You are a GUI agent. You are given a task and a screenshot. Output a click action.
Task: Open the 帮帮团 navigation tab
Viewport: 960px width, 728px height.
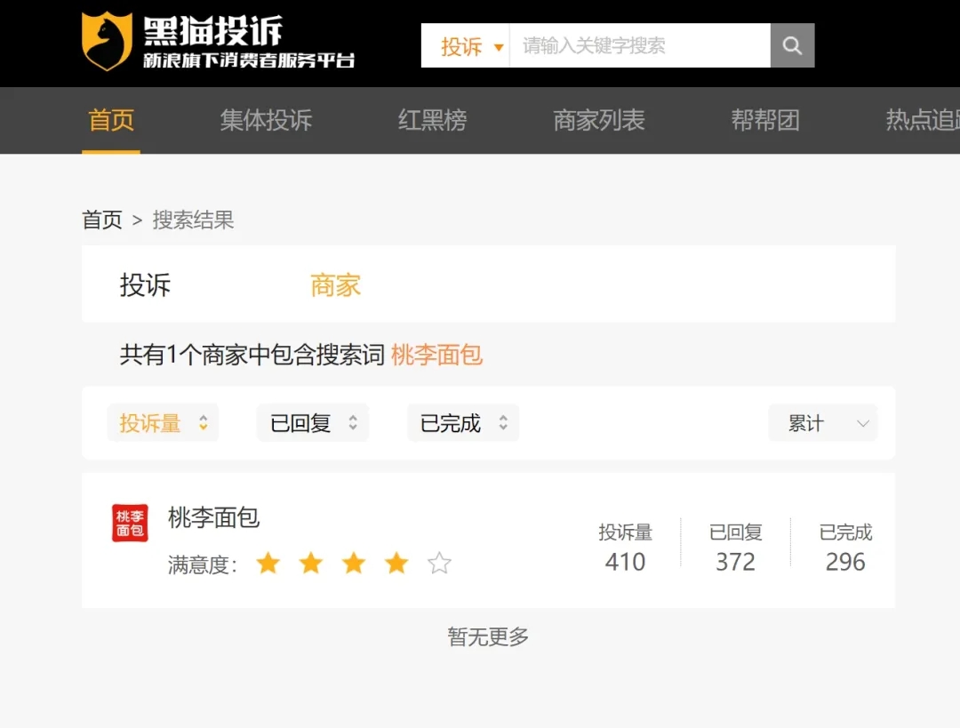[x=766, y=120]
